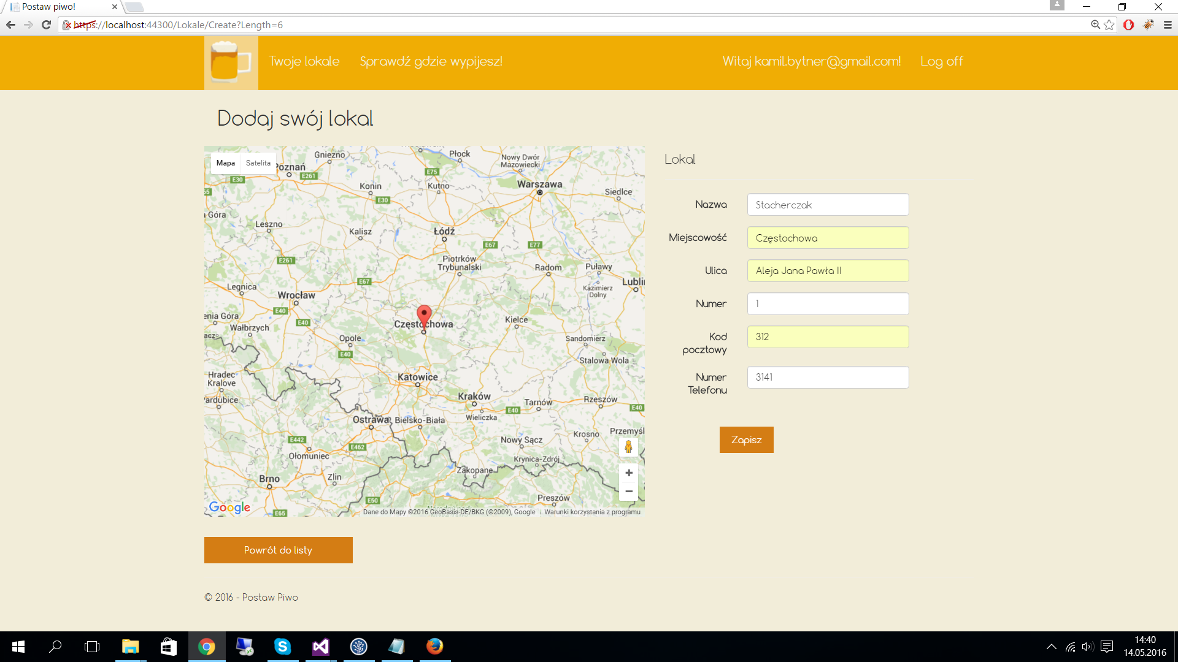Viewport: 1178px width, 662px height.
Task: Open Twoje lokale menu item
Action: [304, 61]
